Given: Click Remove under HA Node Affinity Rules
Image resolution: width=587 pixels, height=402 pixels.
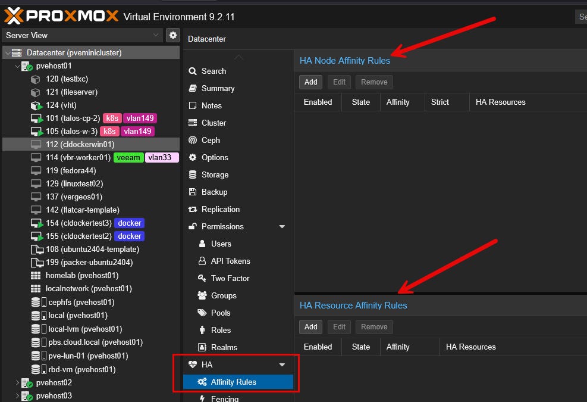Looking at the screenshot, I should pos(374,82).
